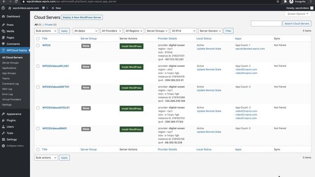Click the Tools wrench icon

(3, 133)
